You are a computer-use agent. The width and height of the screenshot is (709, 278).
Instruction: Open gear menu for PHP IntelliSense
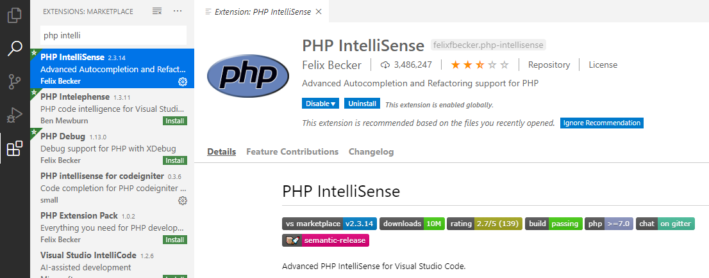[x=183, y=82]
